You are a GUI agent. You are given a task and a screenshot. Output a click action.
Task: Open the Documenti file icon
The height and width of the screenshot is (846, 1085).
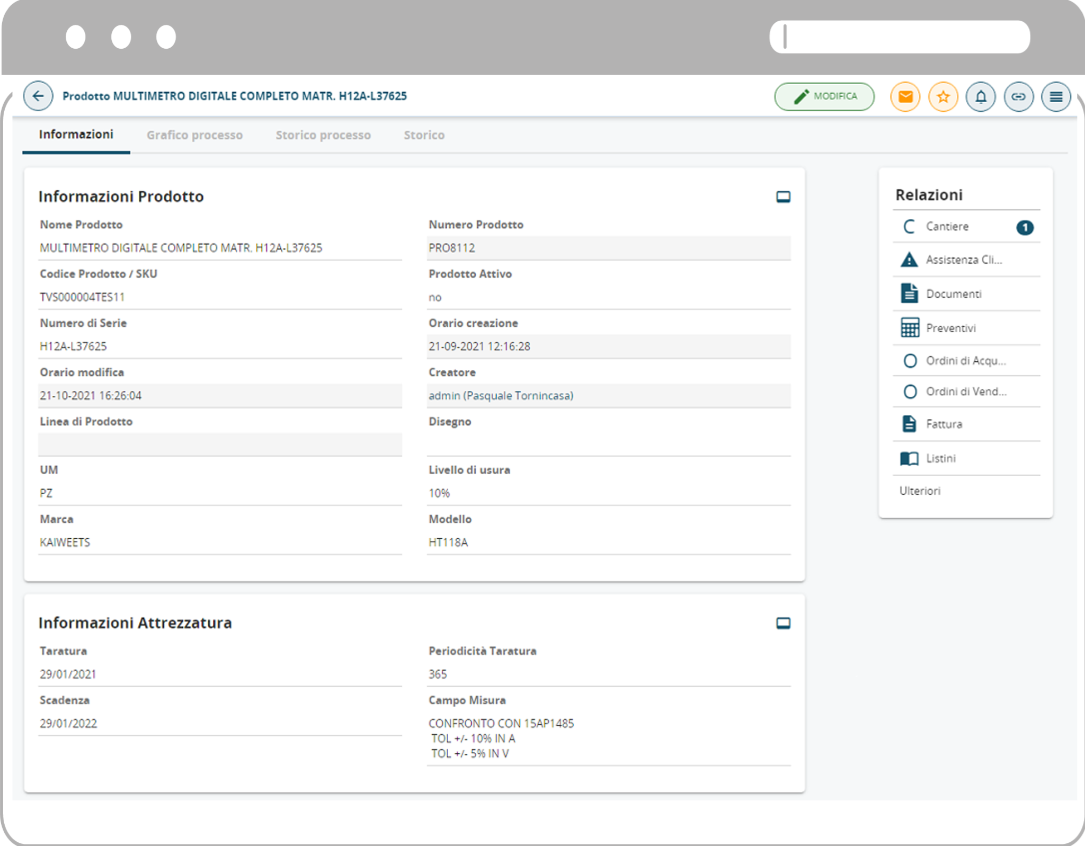[x=909, y=293]
